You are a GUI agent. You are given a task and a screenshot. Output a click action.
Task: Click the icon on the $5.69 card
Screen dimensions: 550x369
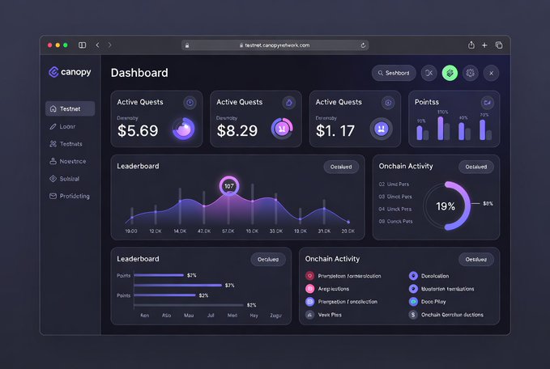point(190,103)
